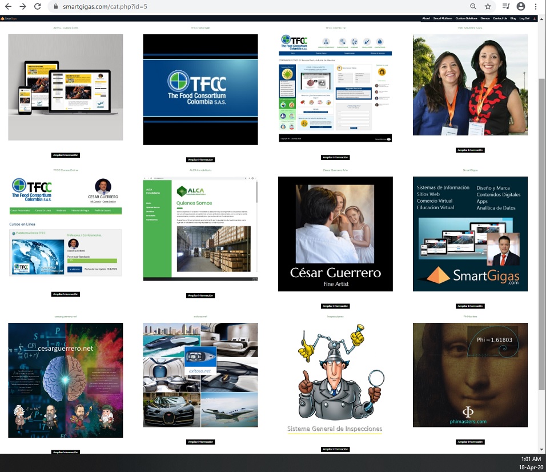Click the 'TFCC Cursos Online' card title
The width and height of the screenshot is (546, 472).
click(x=66, y=170)
